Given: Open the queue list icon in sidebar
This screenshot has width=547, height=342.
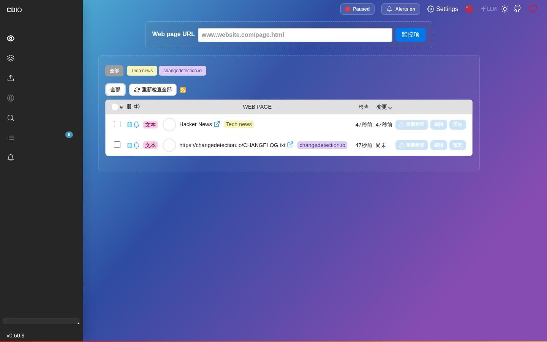Looking at the screenshot, I should 11,138.
